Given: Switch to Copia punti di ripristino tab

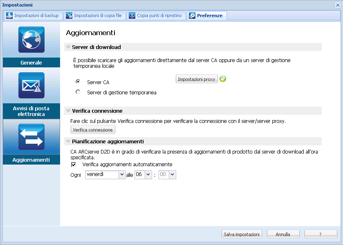Looking at the screenshot, I should pyautogui.click(x=156, y=16).
